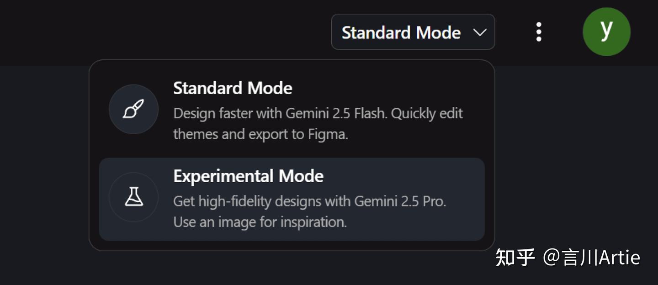
Task: Click the empty header area left of mode selector
Action: coord(183,32)
